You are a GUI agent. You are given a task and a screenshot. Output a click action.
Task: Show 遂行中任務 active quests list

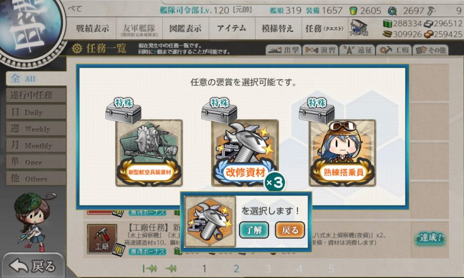coord(36,95)
